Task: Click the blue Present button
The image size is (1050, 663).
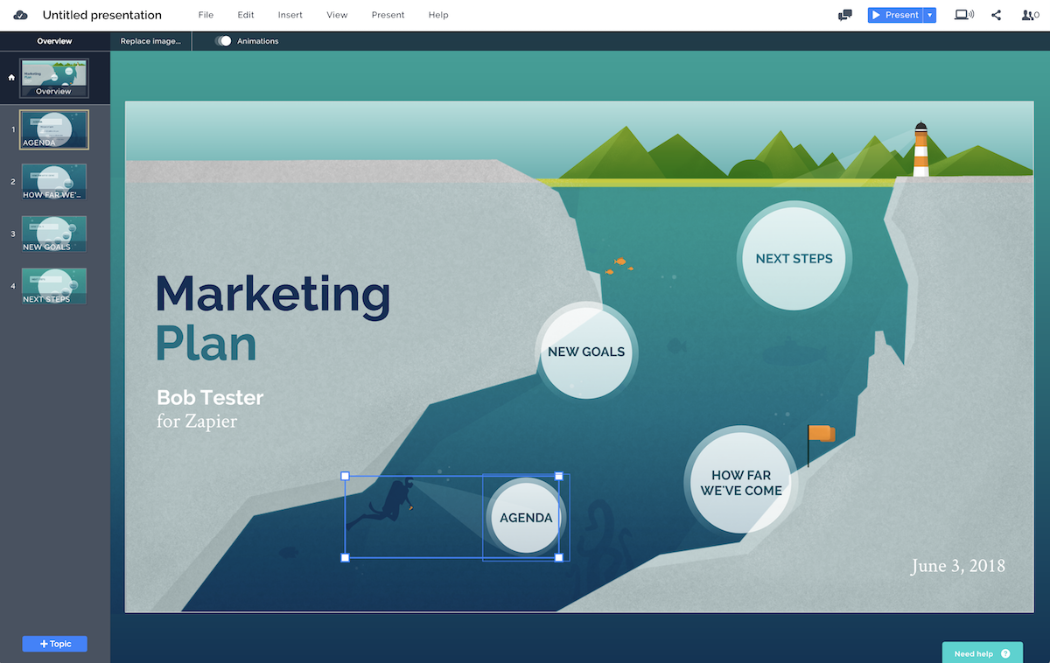Action: (x=895, y=15)
